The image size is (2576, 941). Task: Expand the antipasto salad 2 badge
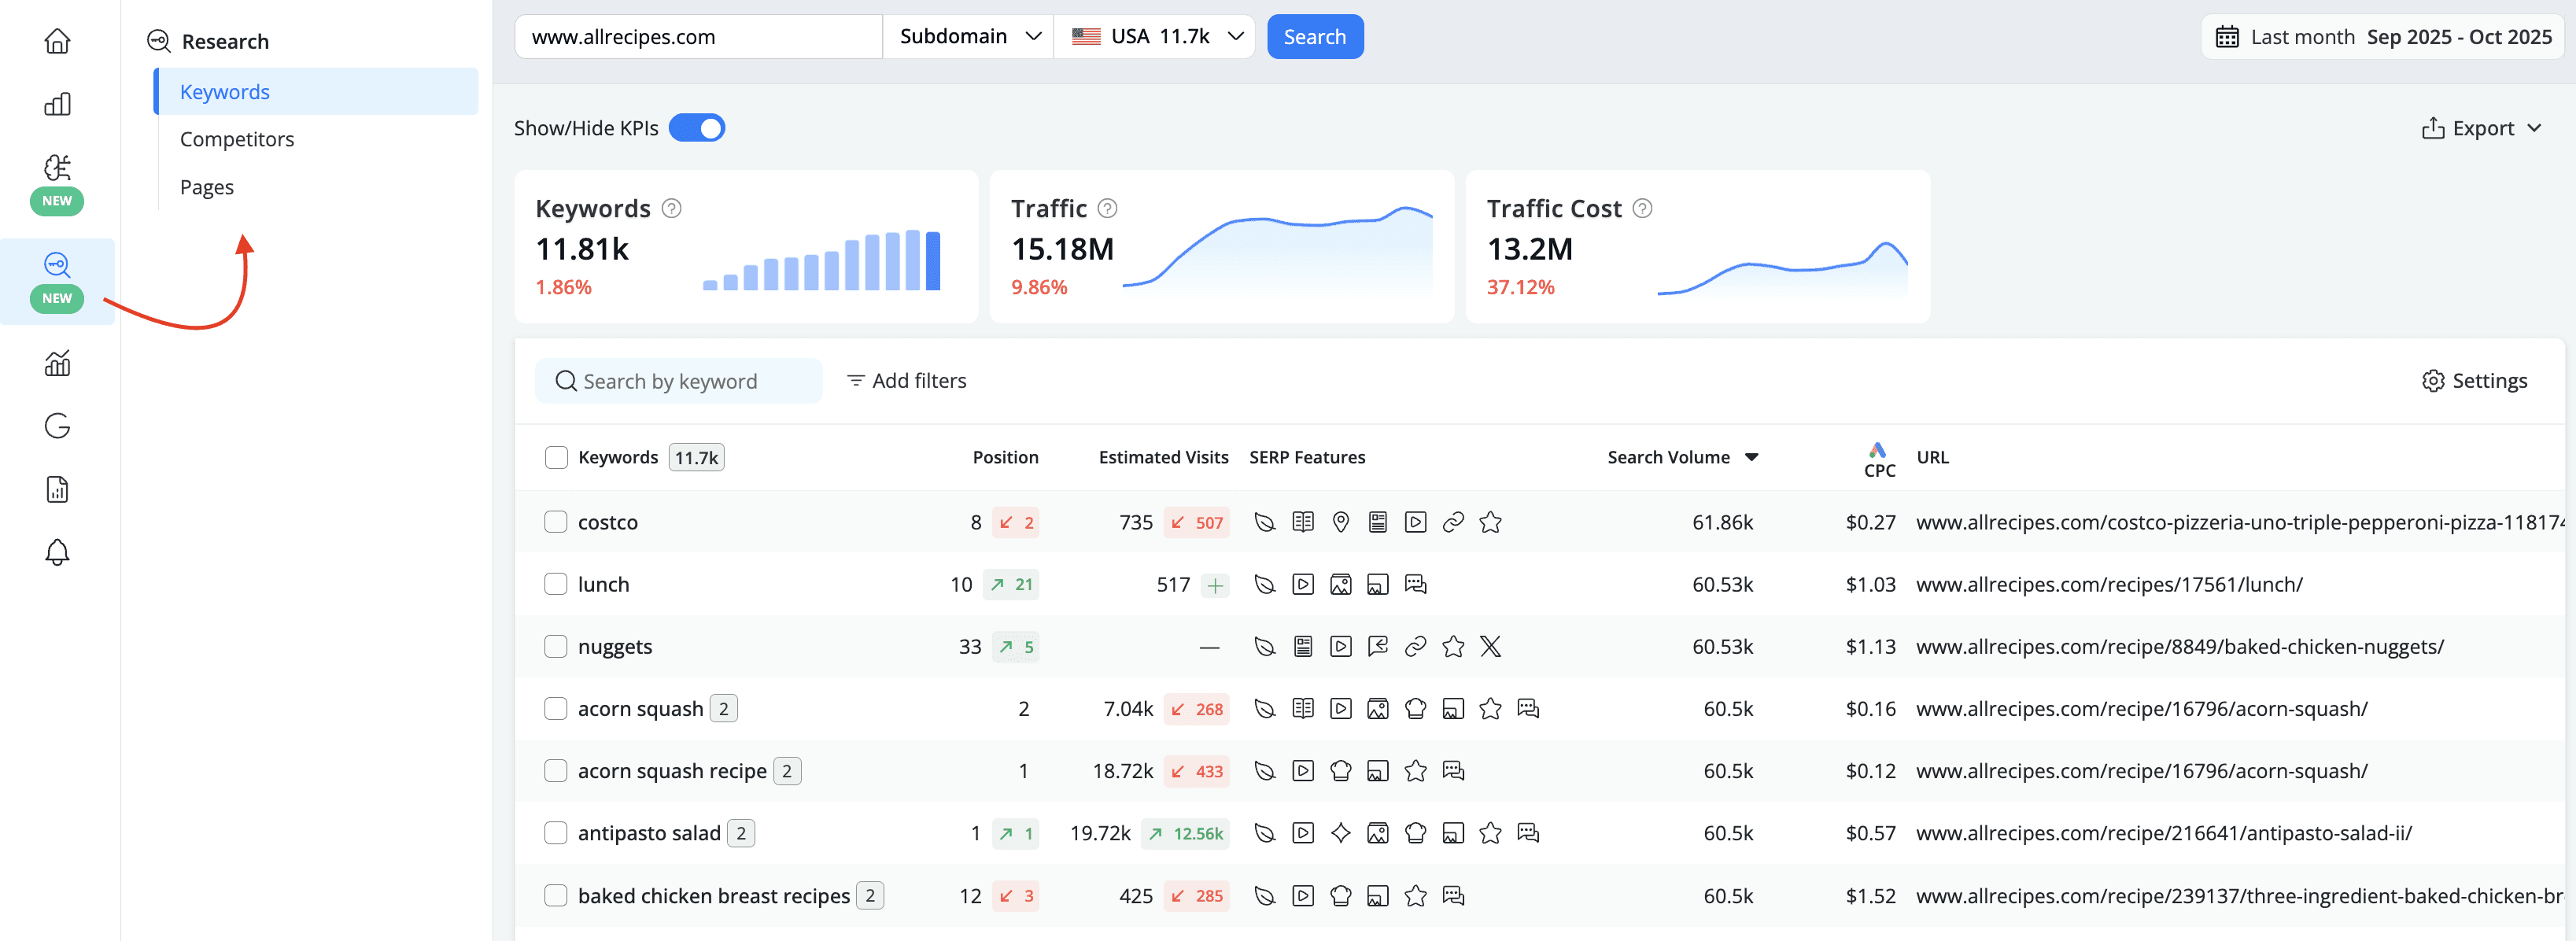pyautogui.click(x=741, y=833)
